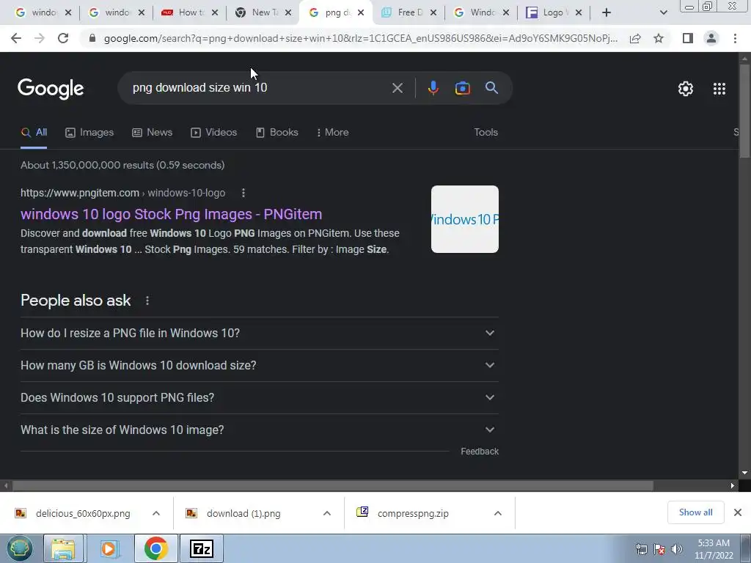Screen dimensions: 751x563
Task: Submit the search with the magnifier icon
Action: [491, 88]
